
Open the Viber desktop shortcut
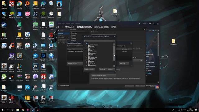[x=35, y=77]
